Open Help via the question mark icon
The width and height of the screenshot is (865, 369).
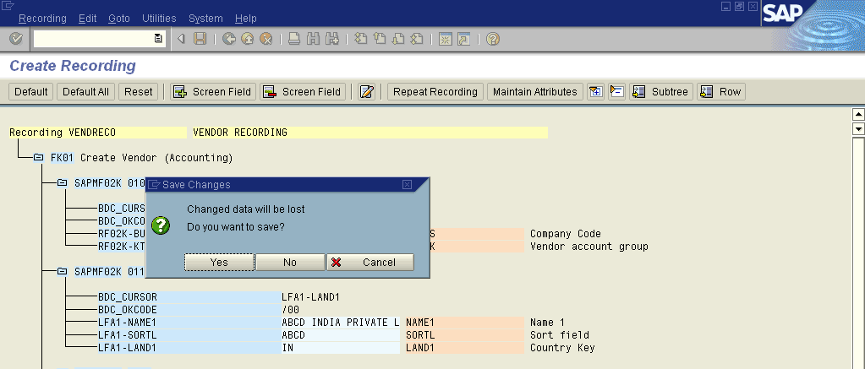(492, 39)
